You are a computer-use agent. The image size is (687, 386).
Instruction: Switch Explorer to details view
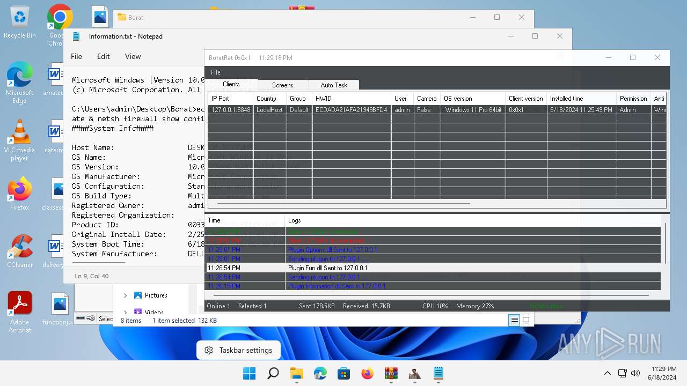tap(514, 320)
